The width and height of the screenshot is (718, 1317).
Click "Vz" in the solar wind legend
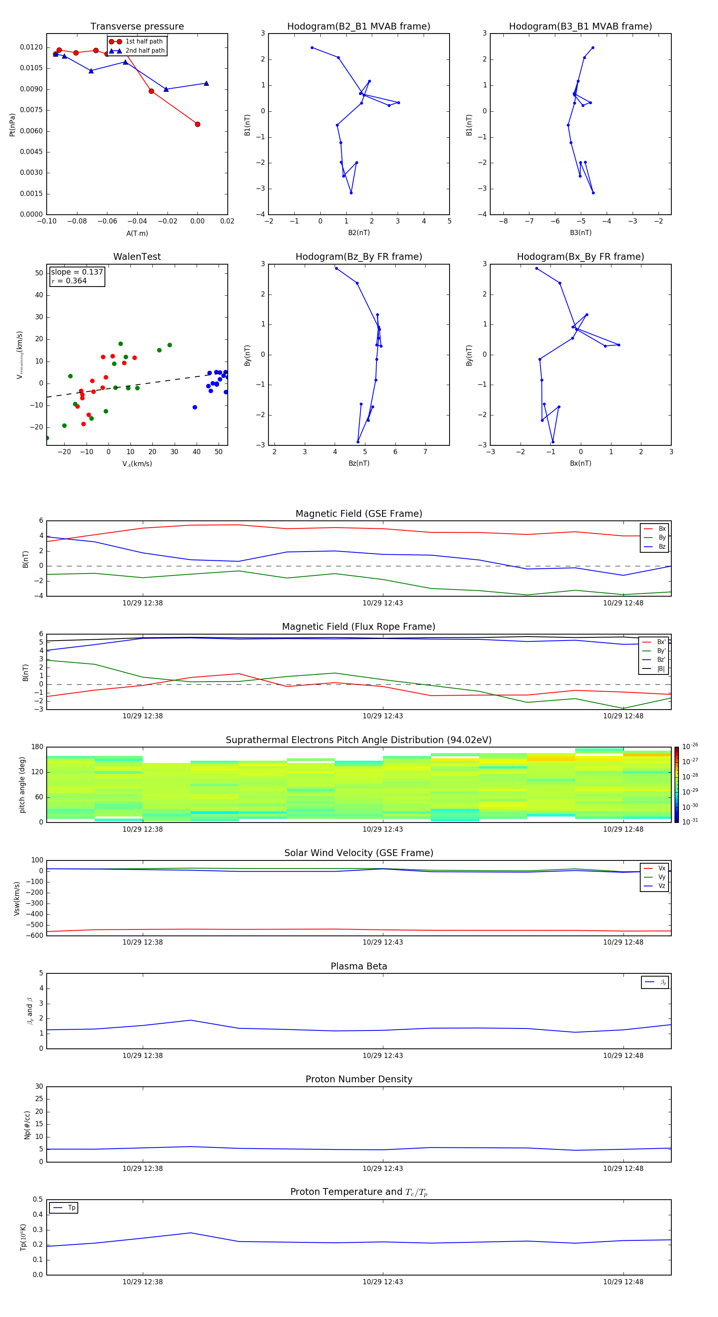point(662,886)
